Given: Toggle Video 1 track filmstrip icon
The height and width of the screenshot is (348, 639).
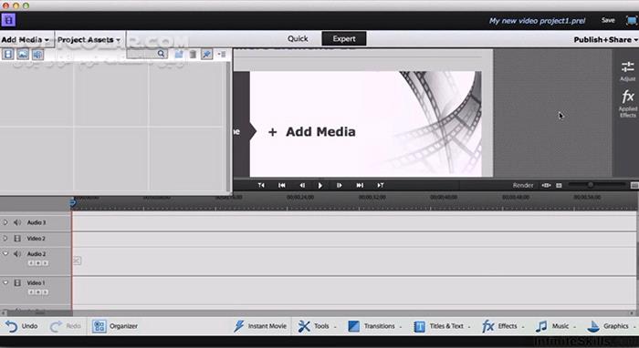Looking at the screenshot, I should (x=17, y=282).
